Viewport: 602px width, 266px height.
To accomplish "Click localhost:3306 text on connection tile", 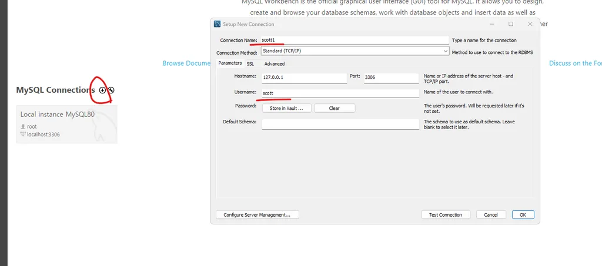I will [44, 134].
